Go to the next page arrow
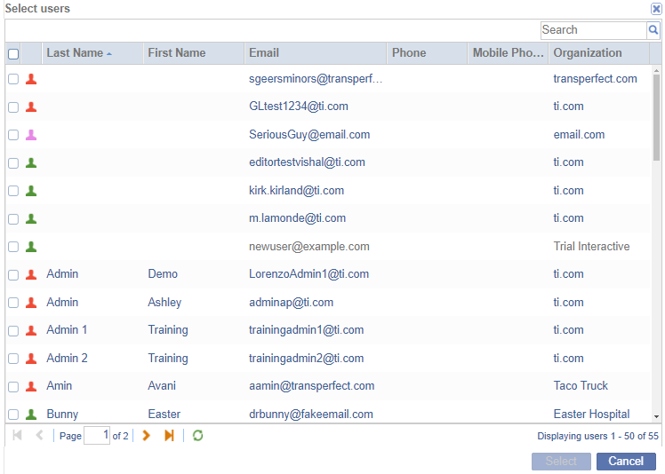Viewport: 665px width, 474px height. point(147,436)
